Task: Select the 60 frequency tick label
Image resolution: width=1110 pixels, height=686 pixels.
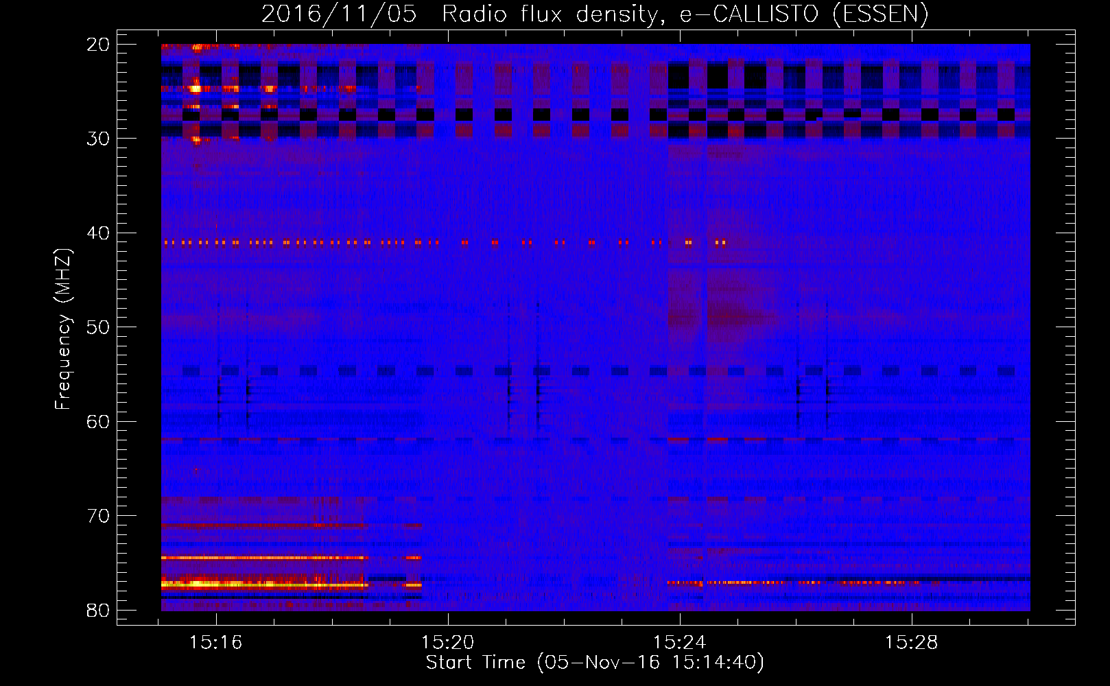Action: [x=99, y=422]
